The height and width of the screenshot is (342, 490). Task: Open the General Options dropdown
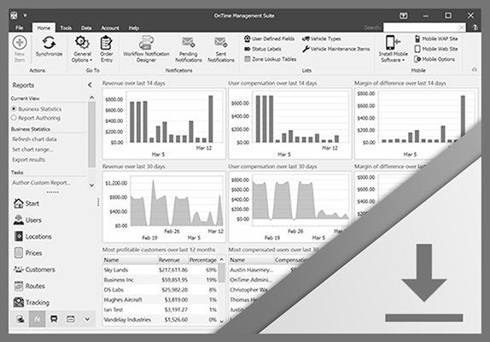coord(82,49)
